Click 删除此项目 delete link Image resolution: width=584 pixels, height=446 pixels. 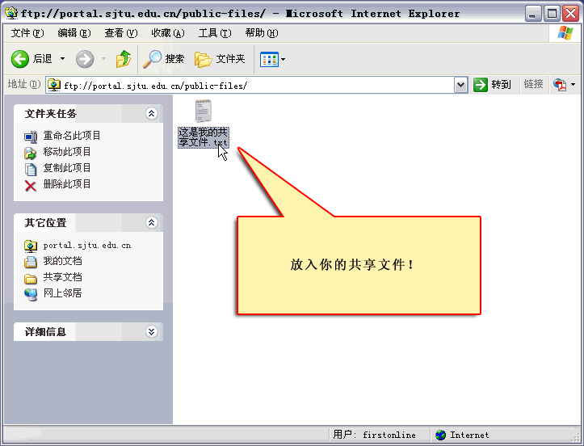click(67, 183)
